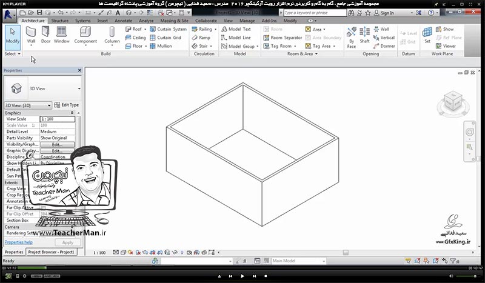This screenshot has width=485, height=283.
Task: Click the Set work plane tool
Action: (x=427, y=35)
